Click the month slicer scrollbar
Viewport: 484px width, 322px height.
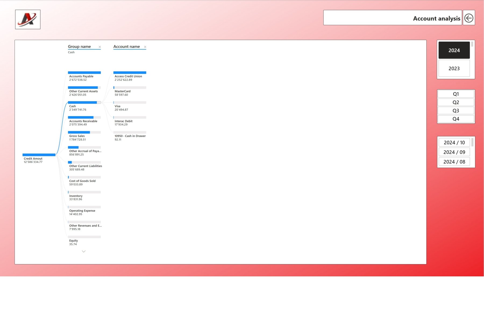(472, 142)
